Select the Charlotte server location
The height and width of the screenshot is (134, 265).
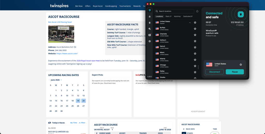click(x=174, y=35)
